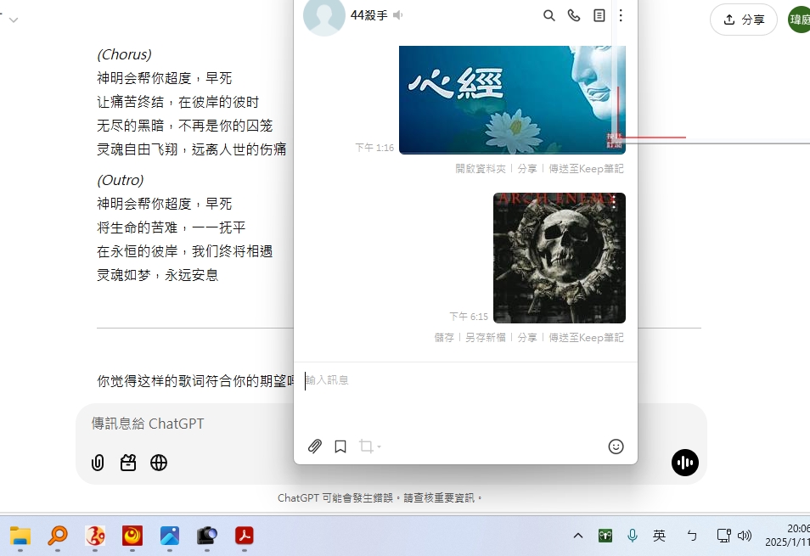The height and width of the screenshot is (556, 810).
Task: Click the screen capture crop icon
Action: tap(366, 446)
